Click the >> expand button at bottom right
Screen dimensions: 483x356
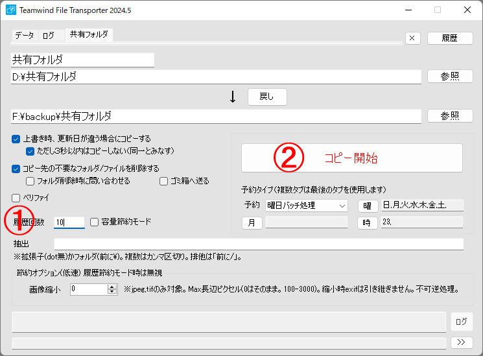pos(461,342)
